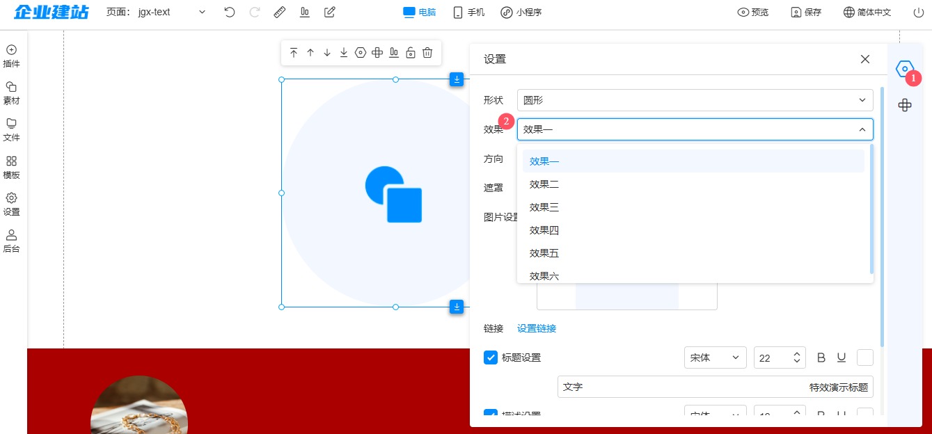
Task: Open the 素材 materials sidebar item
Action: (x=12, y=93)
